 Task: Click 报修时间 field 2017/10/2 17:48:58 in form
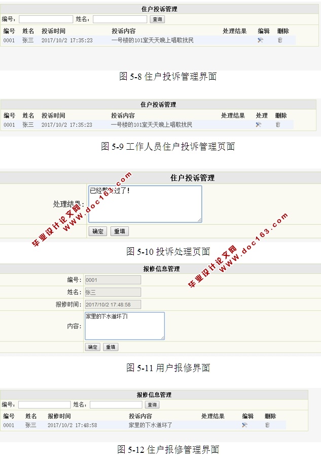[x=113, y=305]
